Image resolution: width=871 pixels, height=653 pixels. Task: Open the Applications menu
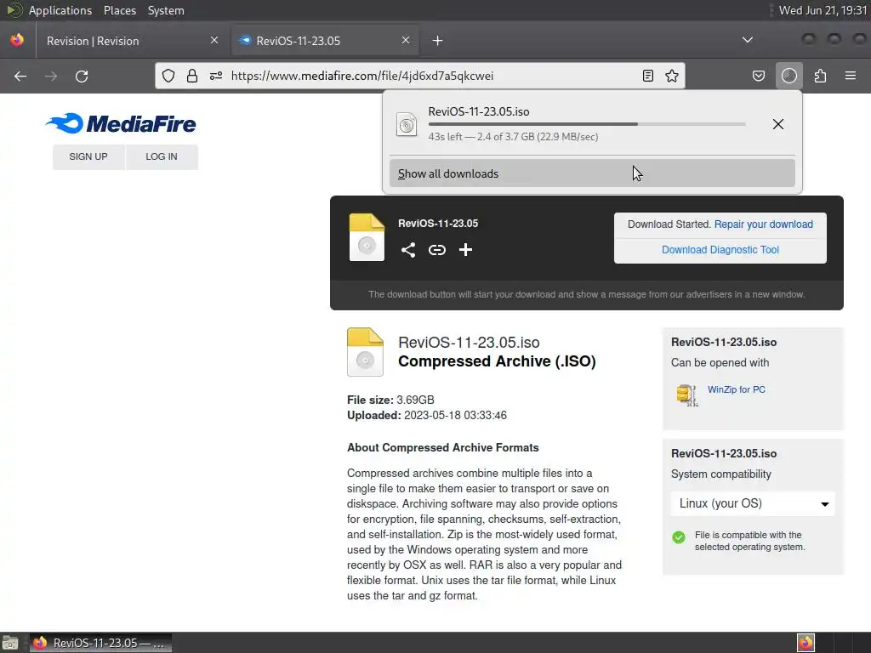tap(60, 10)
